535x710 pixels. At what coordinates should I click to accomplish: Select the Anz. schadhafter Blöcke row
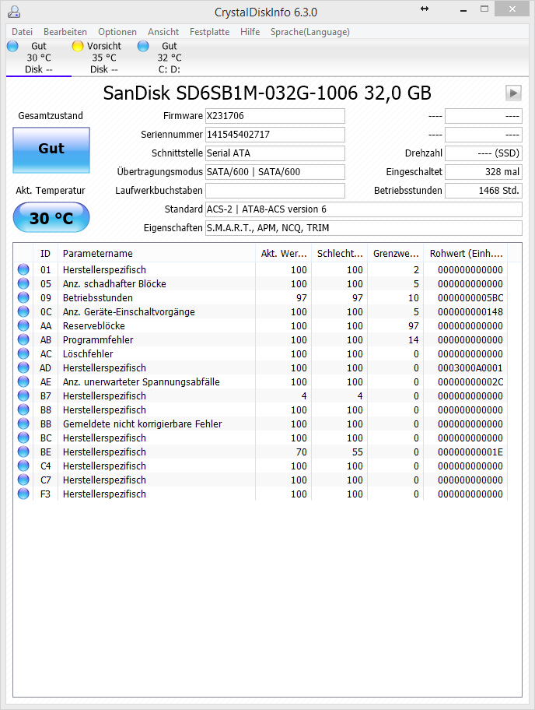coord(261,283)
